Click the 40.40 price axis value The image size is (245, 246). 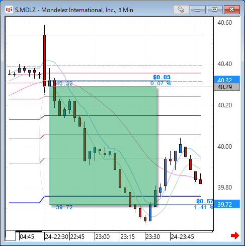point(224,64)
